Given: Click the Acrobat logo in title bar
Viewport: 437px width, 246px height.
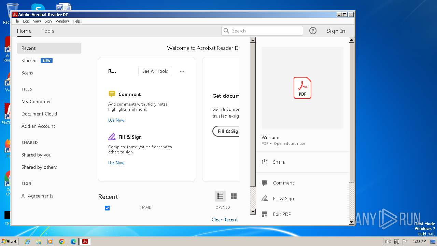Looking at the screenshot, I should [15, 15].
